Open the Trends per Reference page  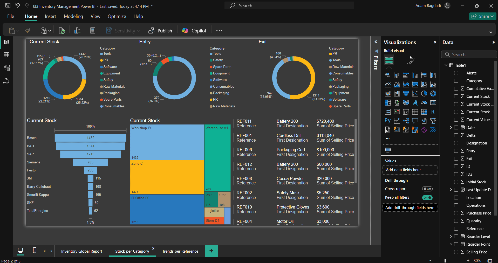(180, 251)
